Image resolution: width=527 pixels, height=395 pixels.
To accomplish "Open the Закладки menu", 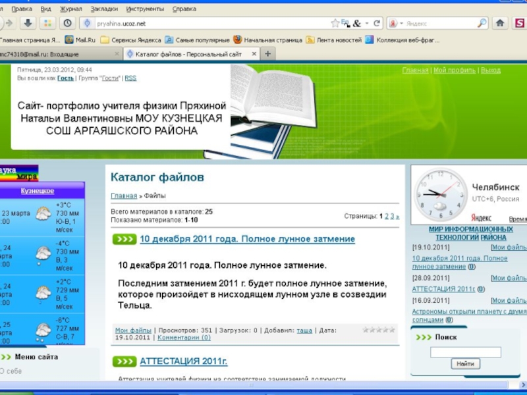I will pyautogui.click(x=104, y=9).
